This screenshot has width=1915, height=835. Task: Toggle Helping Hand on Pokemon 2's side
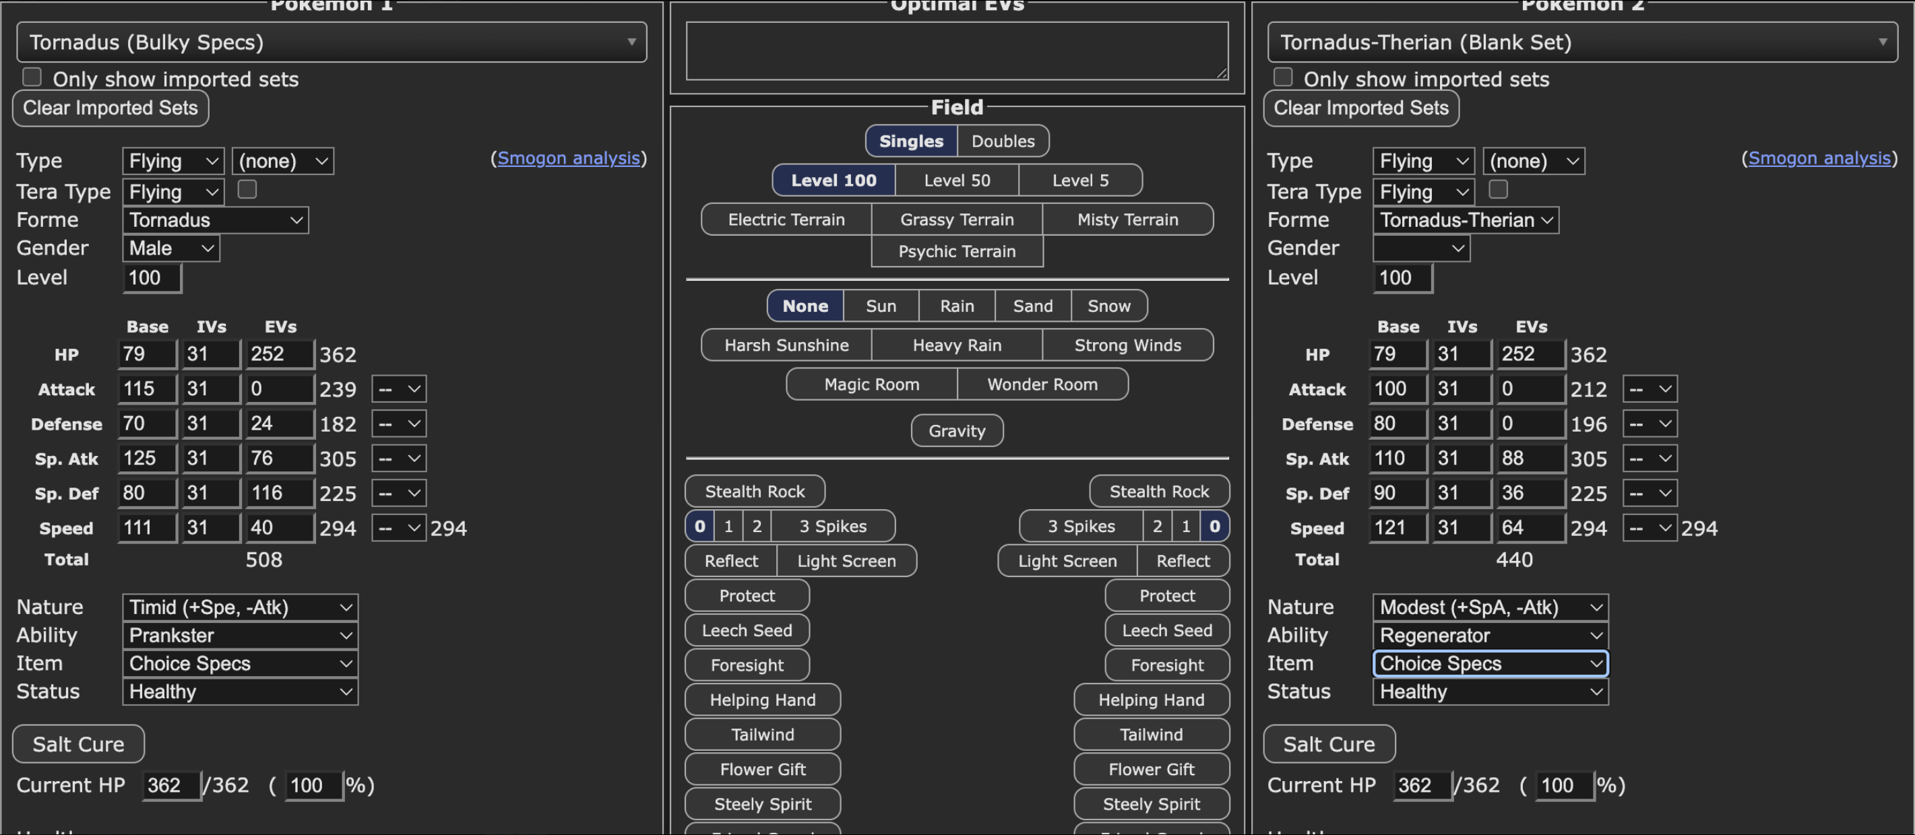click(x=1151, y=700)
